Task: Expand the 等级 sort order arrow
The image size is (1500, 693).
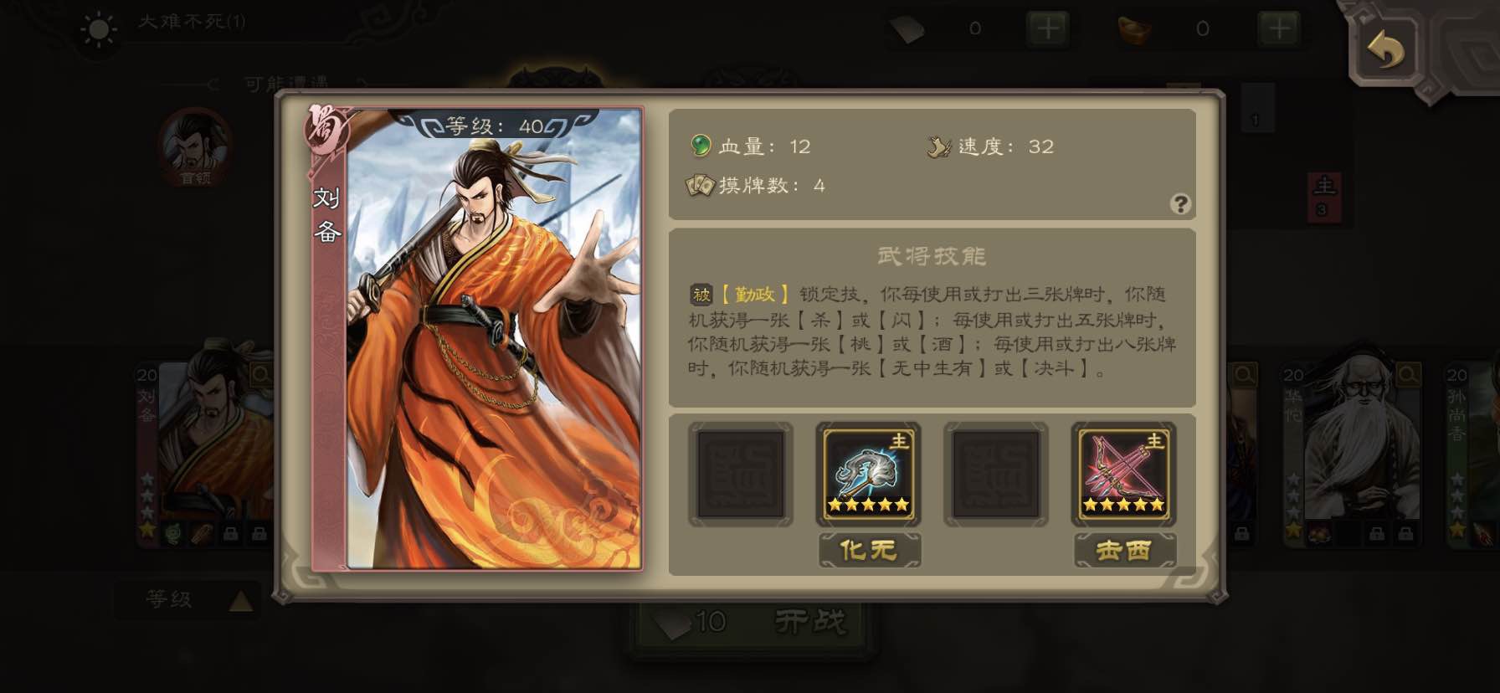Action: tap(240, 600)
